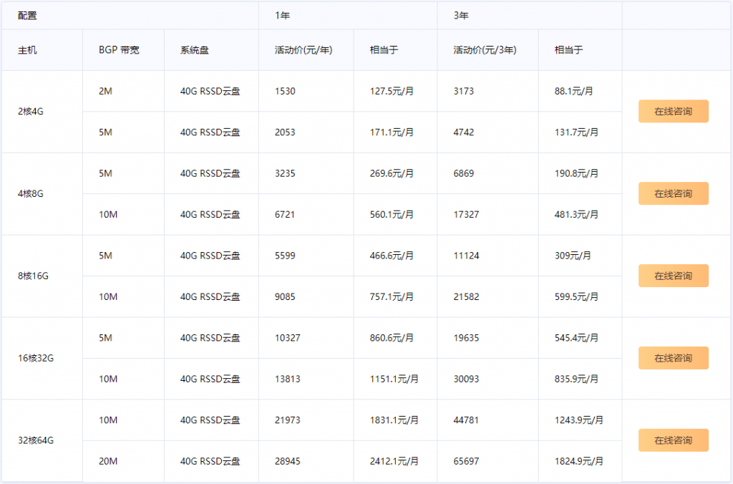
Task: Click the 3-year price 65697
Action: point(466,462)
